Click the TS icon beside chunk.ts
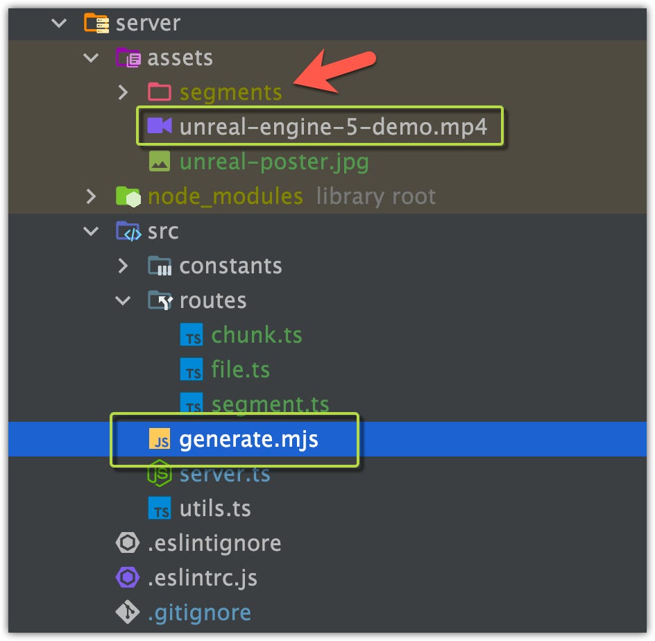This screenshot has height=641, width=655. pyautogui.click(x=192, y=335)
